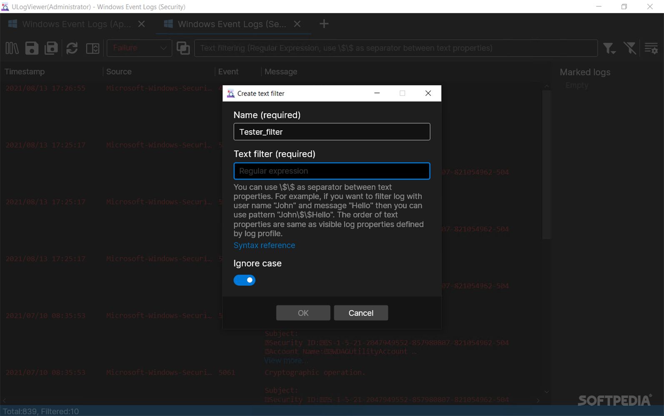The image size is (664, 416).
Task: Click the log list vertical scrollbar thumb
Action: click(x=547, y=164)
